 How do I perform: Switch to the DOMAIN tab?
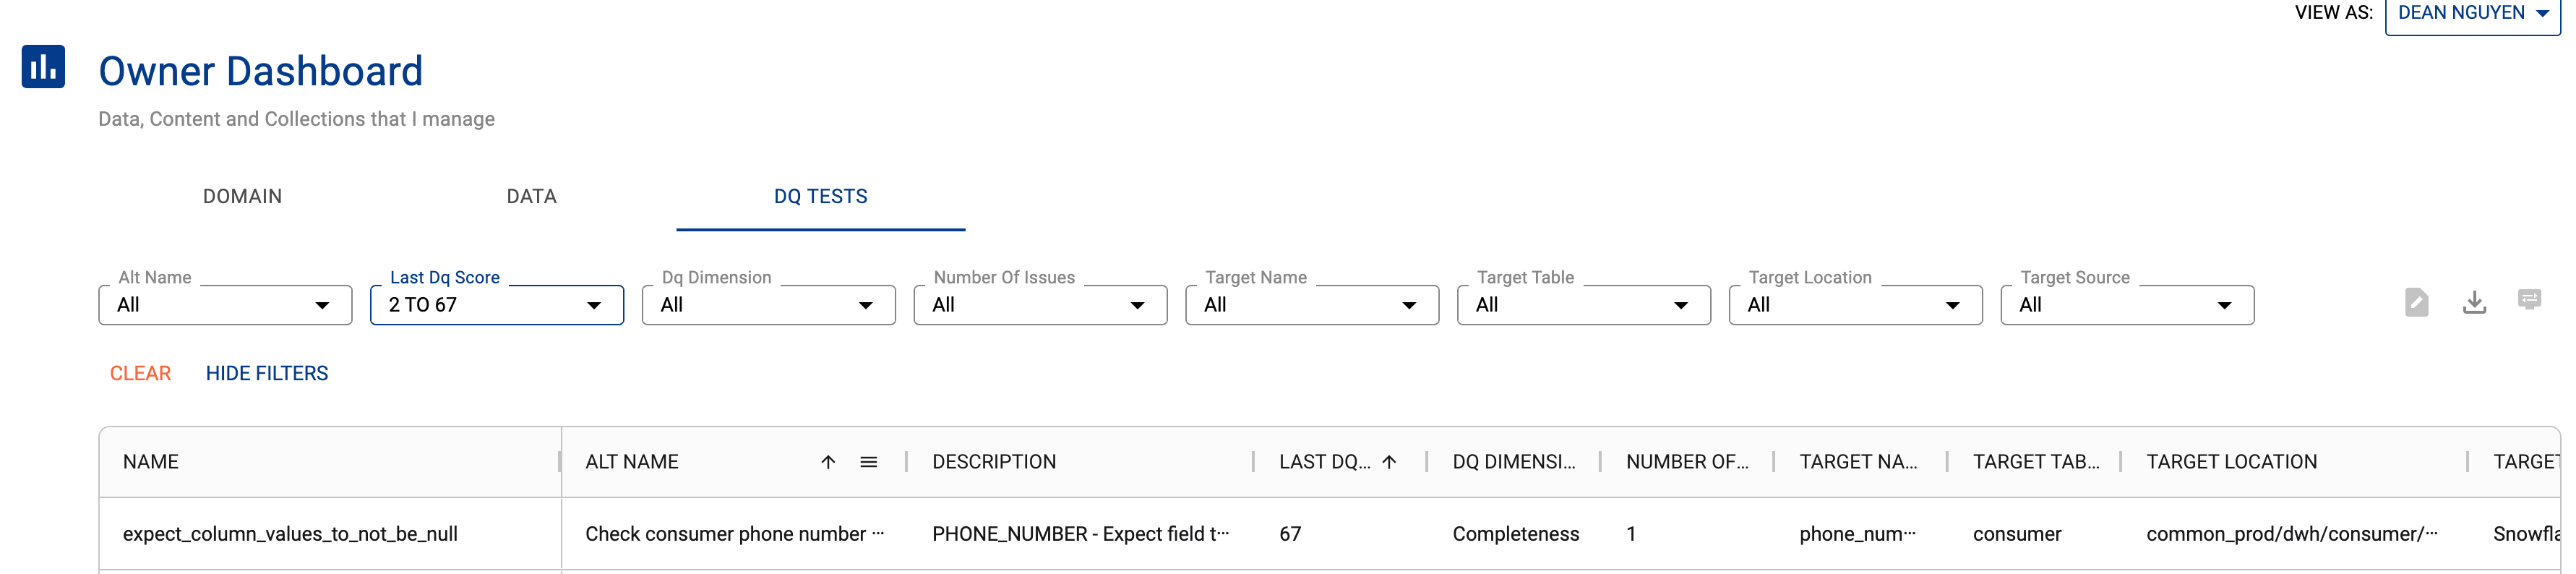click(242, 197)
